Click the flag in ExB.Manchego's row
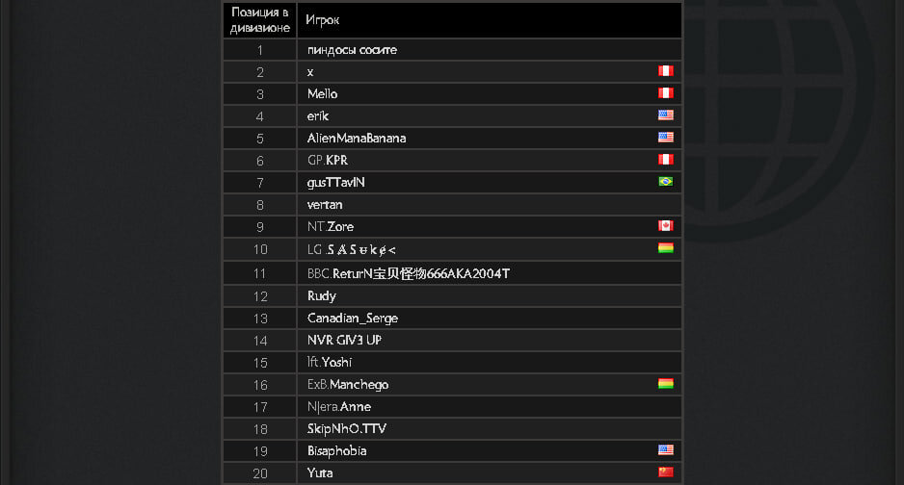The height and width of the screenshot is (485, 904). coord(665,384)
